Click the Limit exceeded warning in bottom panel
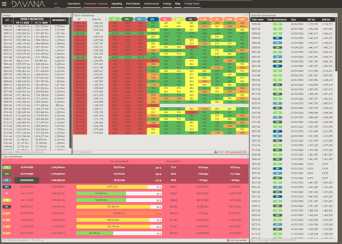Screen dimensions: 342x244 [x=237, y=240]
